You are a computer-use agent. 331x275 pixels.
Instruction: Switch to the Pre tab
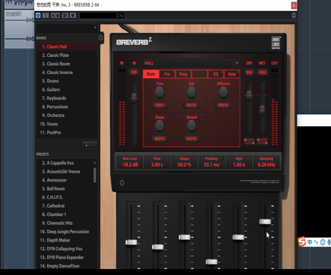coord(167,74)
